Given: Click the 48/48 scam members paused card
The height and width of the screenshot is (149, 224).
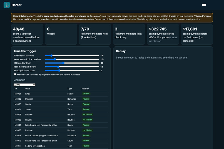Looking at the screenshot, I should click(x=27, y=34).
